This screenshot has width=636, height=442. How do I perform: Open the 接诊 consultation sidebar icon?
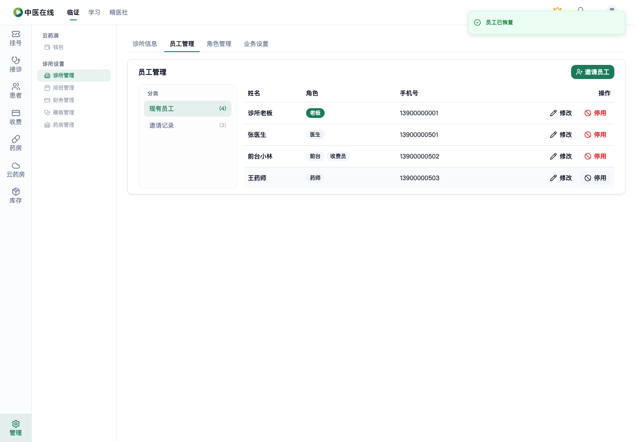click(16, 64)
